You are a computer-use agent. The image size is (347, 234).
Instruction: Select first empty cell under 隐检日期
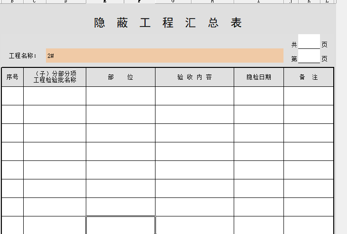pos(258,95)
